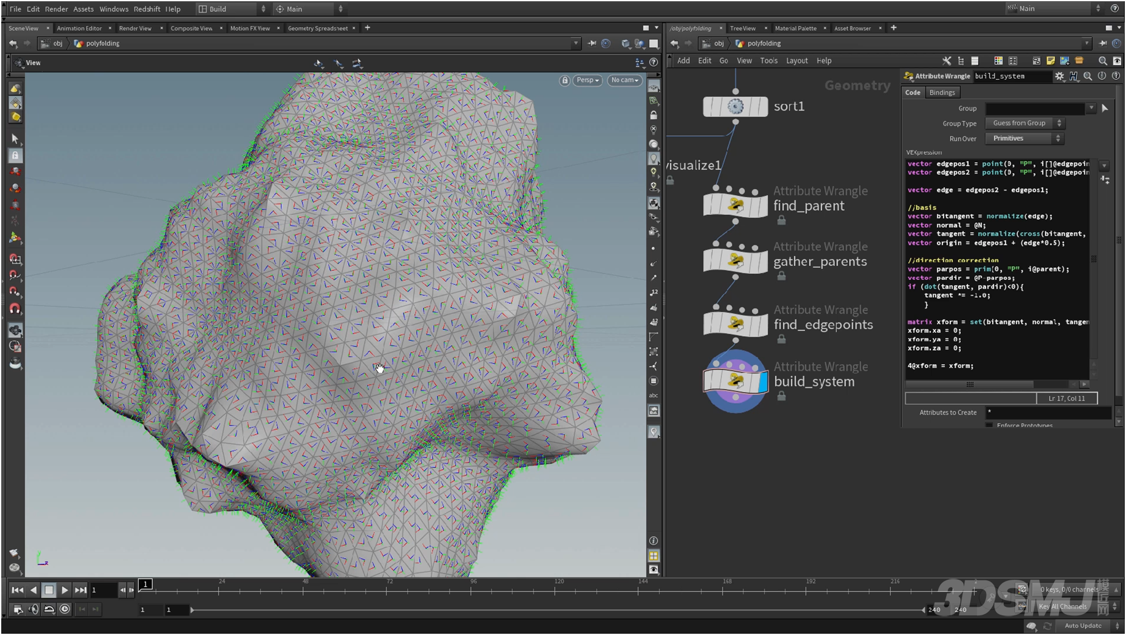Open network editor Layout menu
This screenshot has width=1126, height=635.
coord(797,61)
